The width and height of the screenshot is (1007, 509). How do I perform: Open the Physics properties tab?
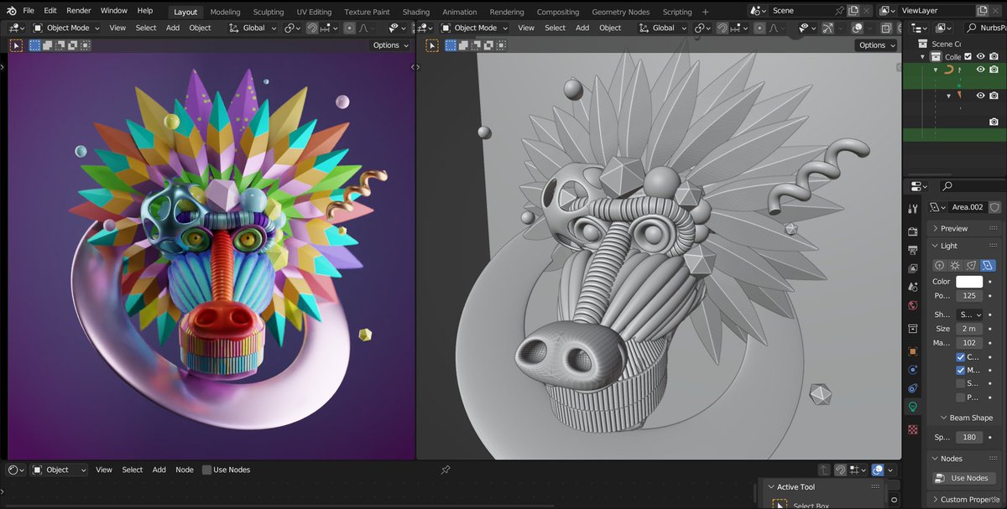tap(913, 370)
